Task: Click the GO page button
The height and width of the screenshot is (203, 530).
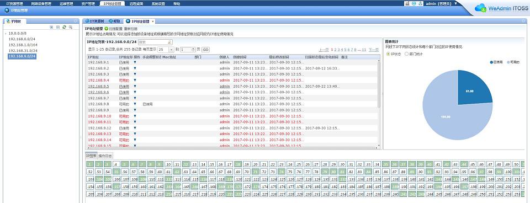Action: [205, 49]
